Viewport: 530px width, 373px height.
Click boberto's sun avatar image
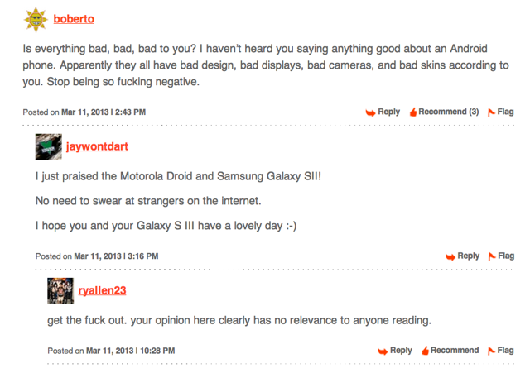click(x=36, y=20)
